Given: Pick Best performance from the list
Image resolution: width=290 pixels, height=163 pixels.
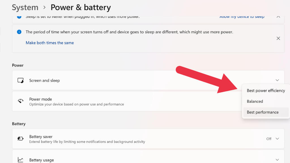Looking at the screenshot, I should tap(263, 112).
